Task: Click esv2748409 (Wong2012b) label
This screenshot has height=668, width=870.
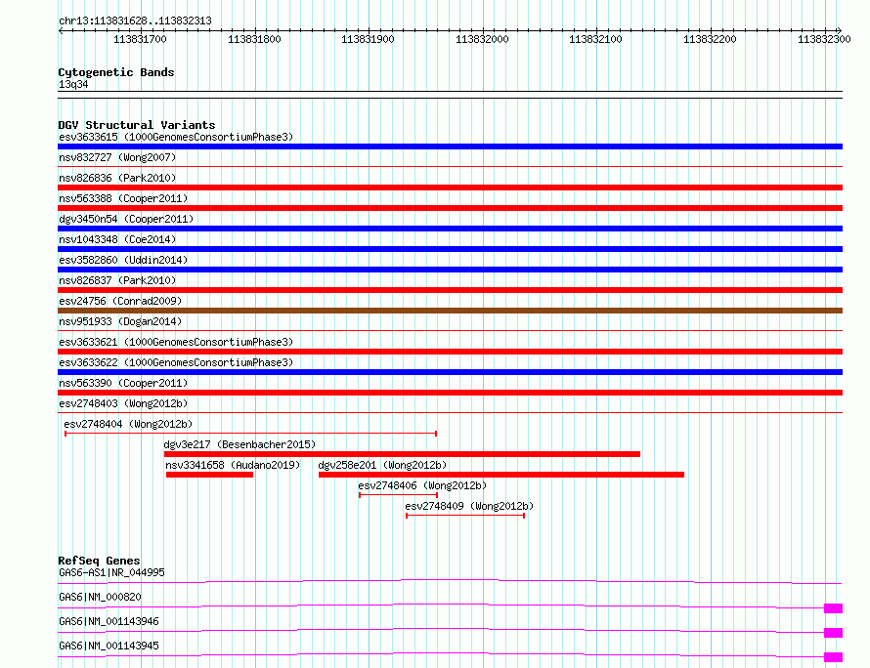Action: (469, 506)
